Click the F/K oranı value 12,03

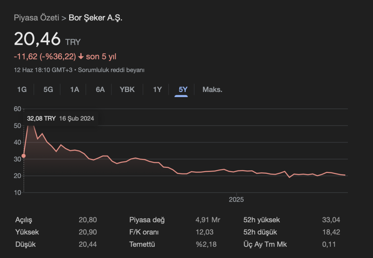205,232
